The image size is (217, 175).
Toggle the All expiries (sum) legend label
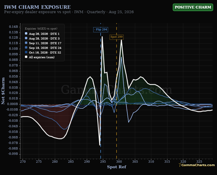click(x=42, y=57)
